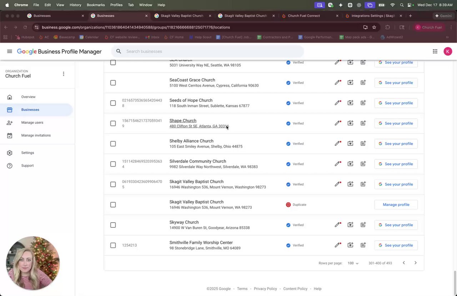This screenshot has height=296, width=457.
Task: Select the SeaCoast Grace Church checkbox
Action: point(113,83)
